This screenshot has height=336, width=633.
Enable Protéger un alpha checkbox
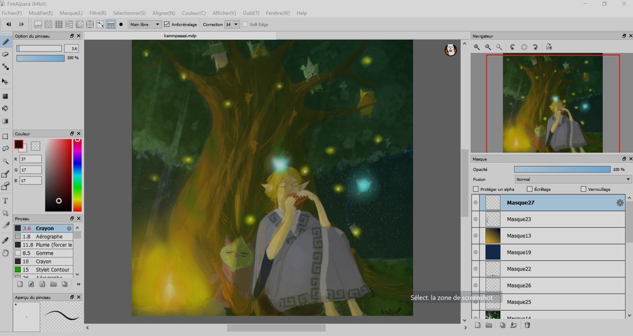pos(476,189)
